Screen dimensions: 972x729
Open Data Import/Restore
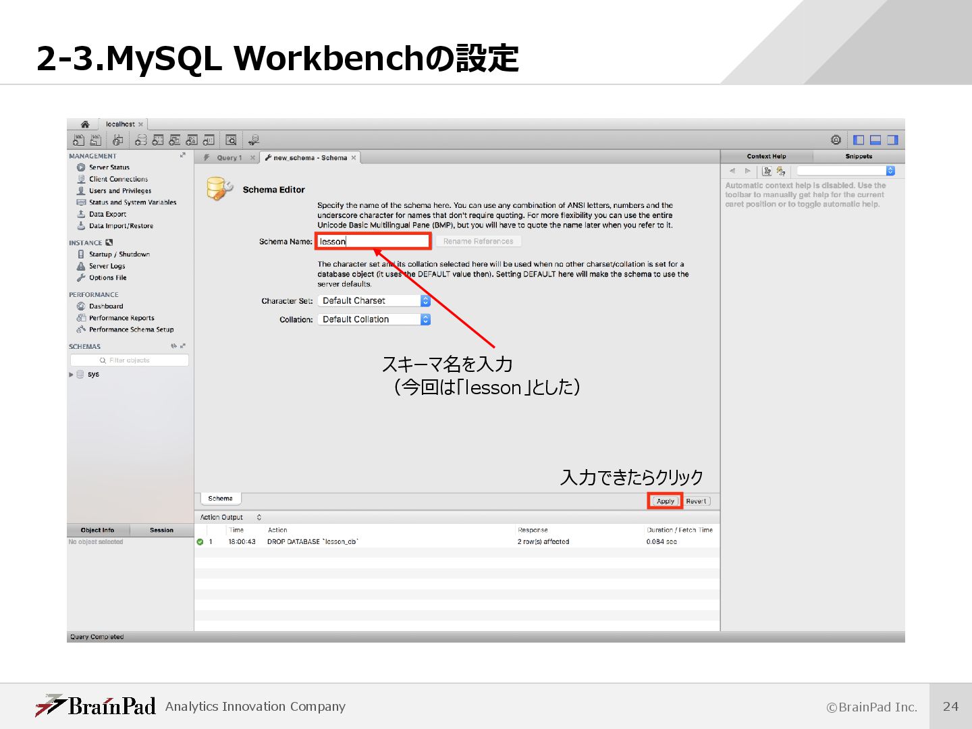[x=115, y=226]
